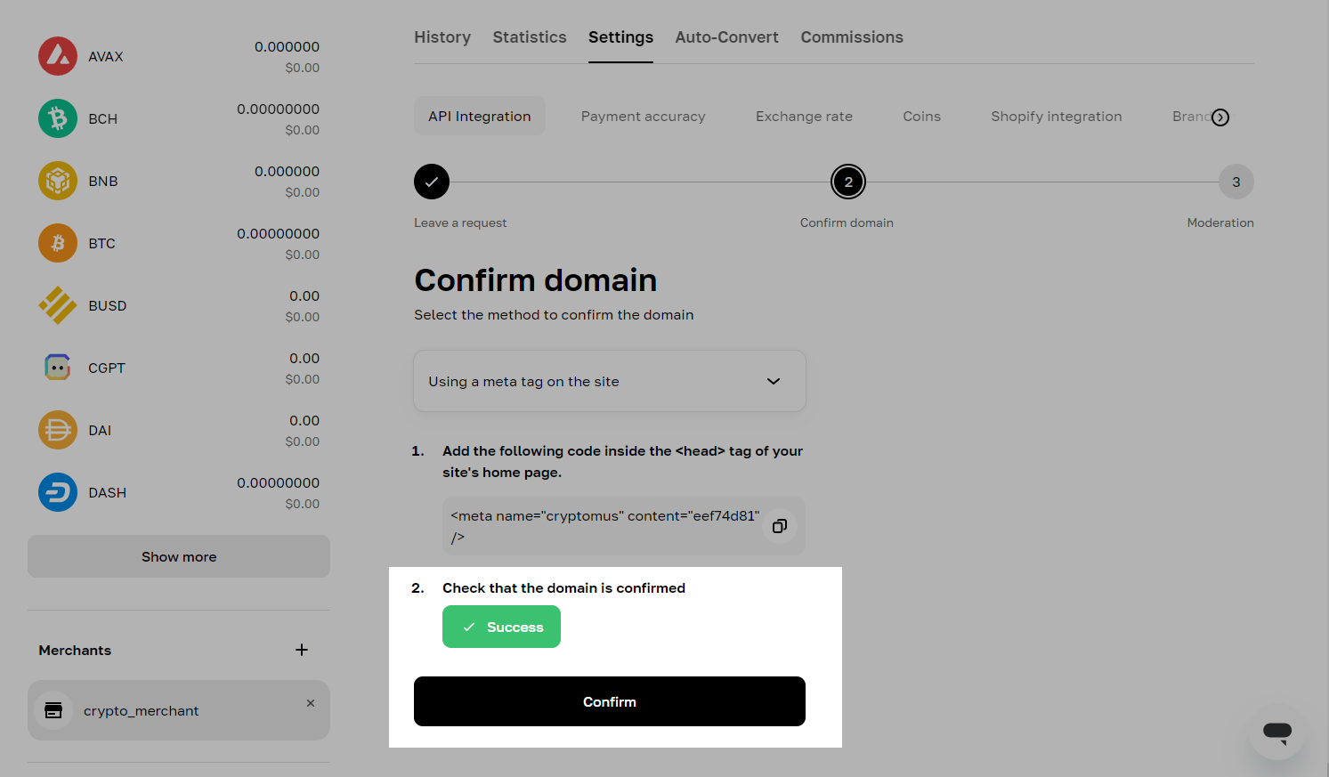
Task: Add a new merchant with plus icon
Action: [x=302, y=650]
